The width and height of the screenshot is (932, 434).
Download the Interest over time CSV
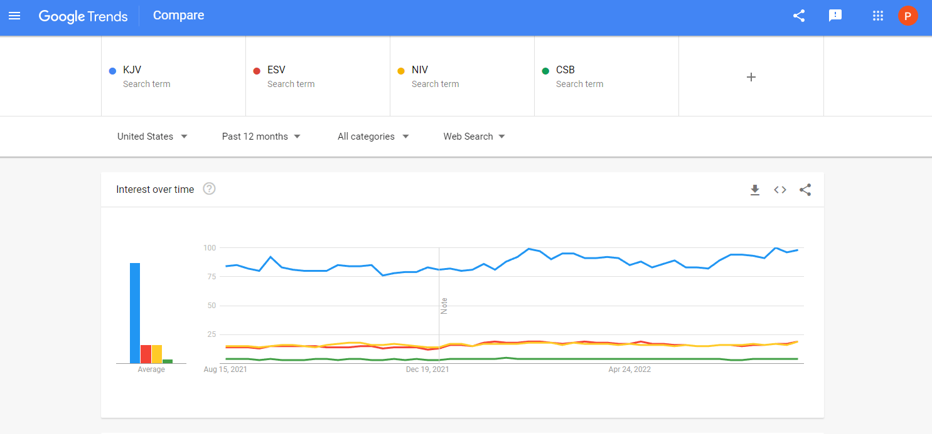755,190
